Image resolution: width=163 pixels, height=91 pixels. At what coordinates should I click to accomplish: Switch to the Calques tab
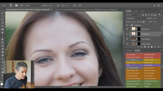click(129, 11)
